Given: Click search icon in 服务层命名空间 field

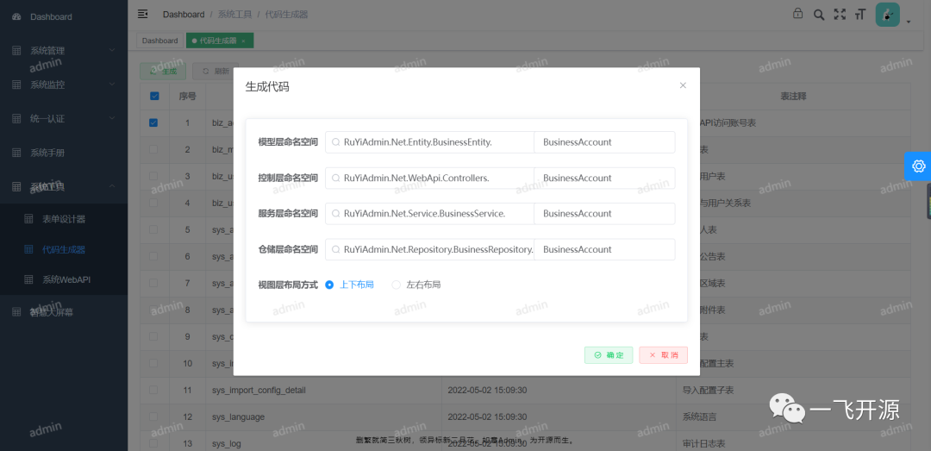Looking at the screenshot, I should (x=336, y=213).
